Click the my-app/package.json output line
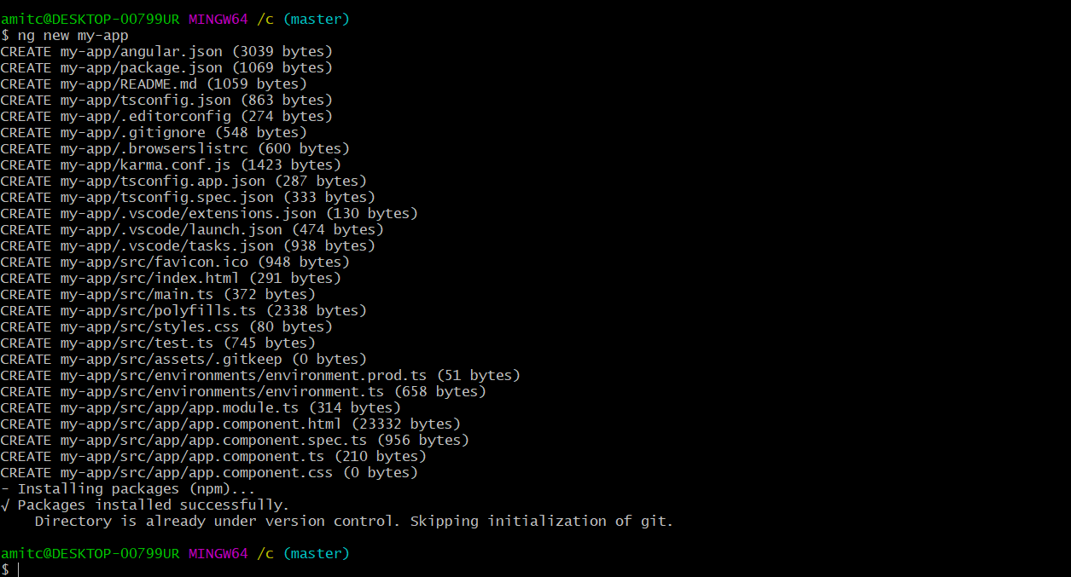The width and height of the screenshot is (1071, 577). [x=166, y=67]
